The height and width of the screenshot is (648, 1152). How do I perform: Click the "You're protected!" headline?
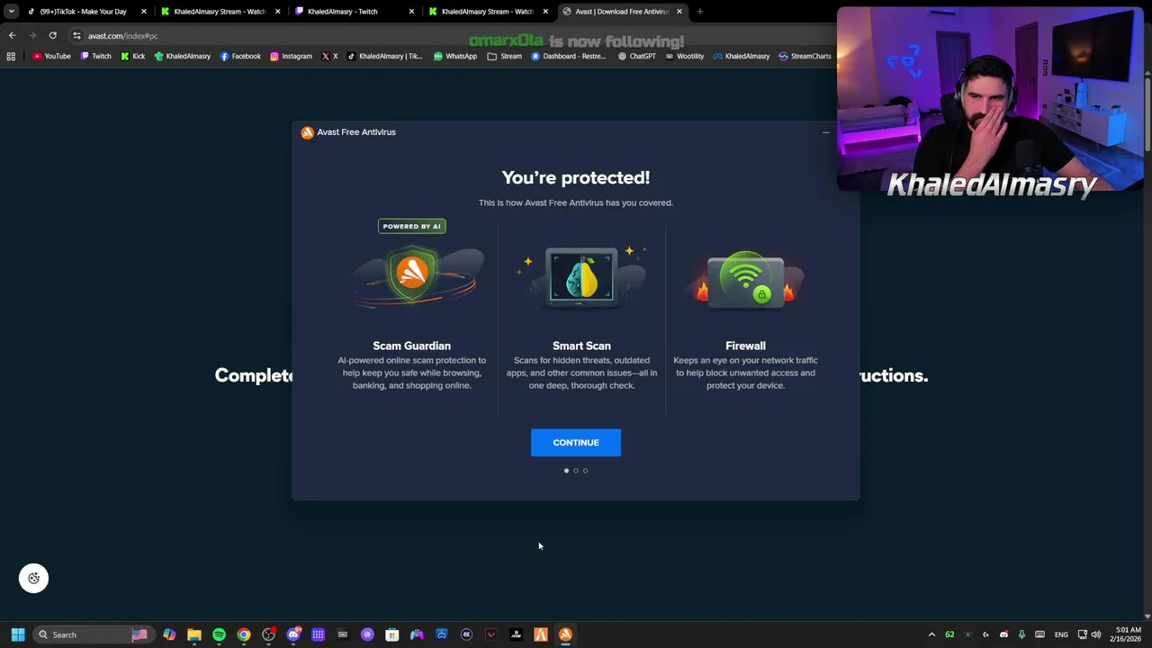(x=576, y=177)
